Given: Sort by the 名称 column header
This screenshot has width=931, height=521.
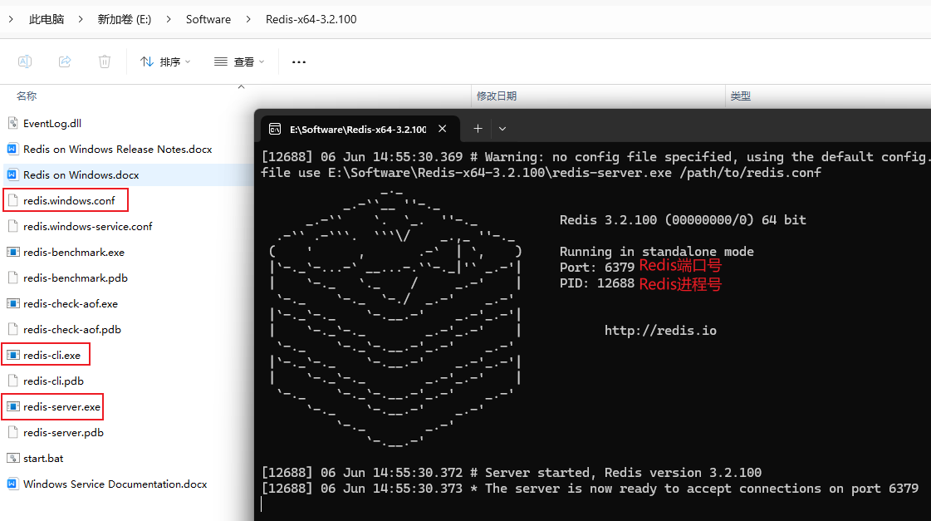Looking at the screenshot, I should [x=27, y=96].
